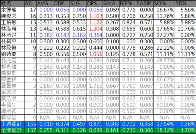Click the BIP% column header

(x=128, y=4)
